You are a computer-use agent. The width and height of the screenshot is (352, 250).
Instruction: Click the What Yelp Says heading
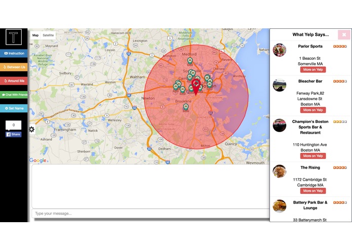[310, 34]
